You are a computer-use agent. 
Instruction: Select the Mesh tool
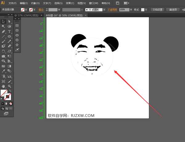coord(3,66)
